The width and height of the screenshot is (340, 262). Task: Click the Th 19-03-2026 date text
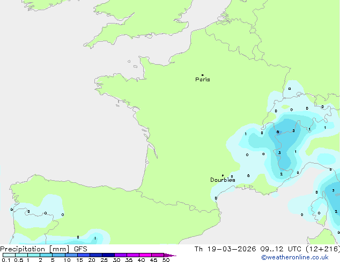[225, 249]
